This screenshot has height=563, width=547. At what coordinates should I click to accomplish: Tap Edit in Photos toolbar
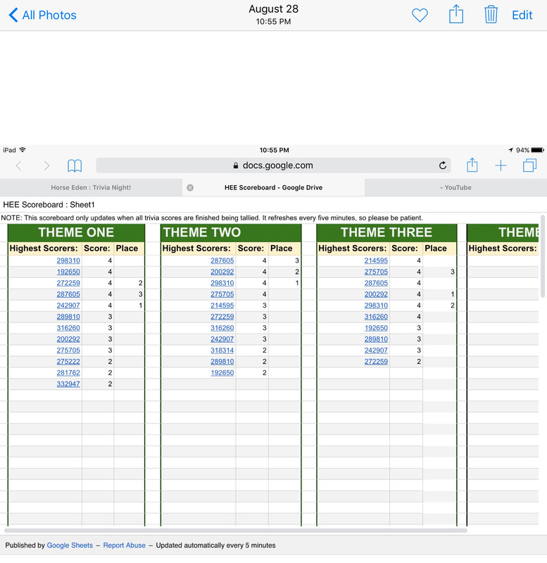tap(522, 15)
